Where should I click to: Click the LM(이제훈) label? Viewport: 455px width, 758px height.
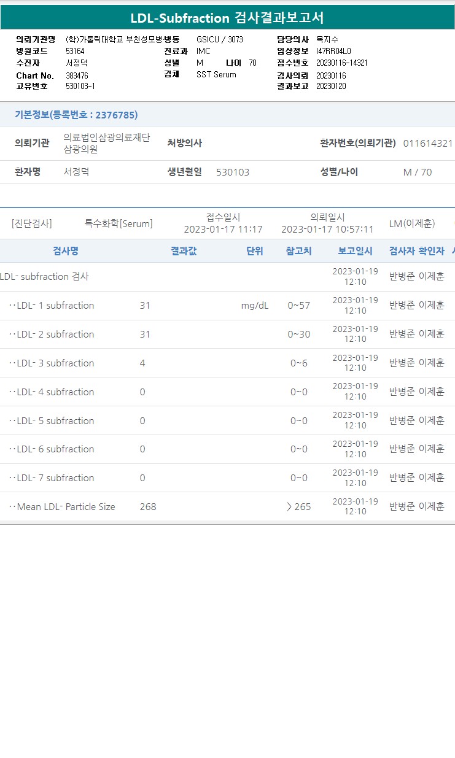(412, 223)
